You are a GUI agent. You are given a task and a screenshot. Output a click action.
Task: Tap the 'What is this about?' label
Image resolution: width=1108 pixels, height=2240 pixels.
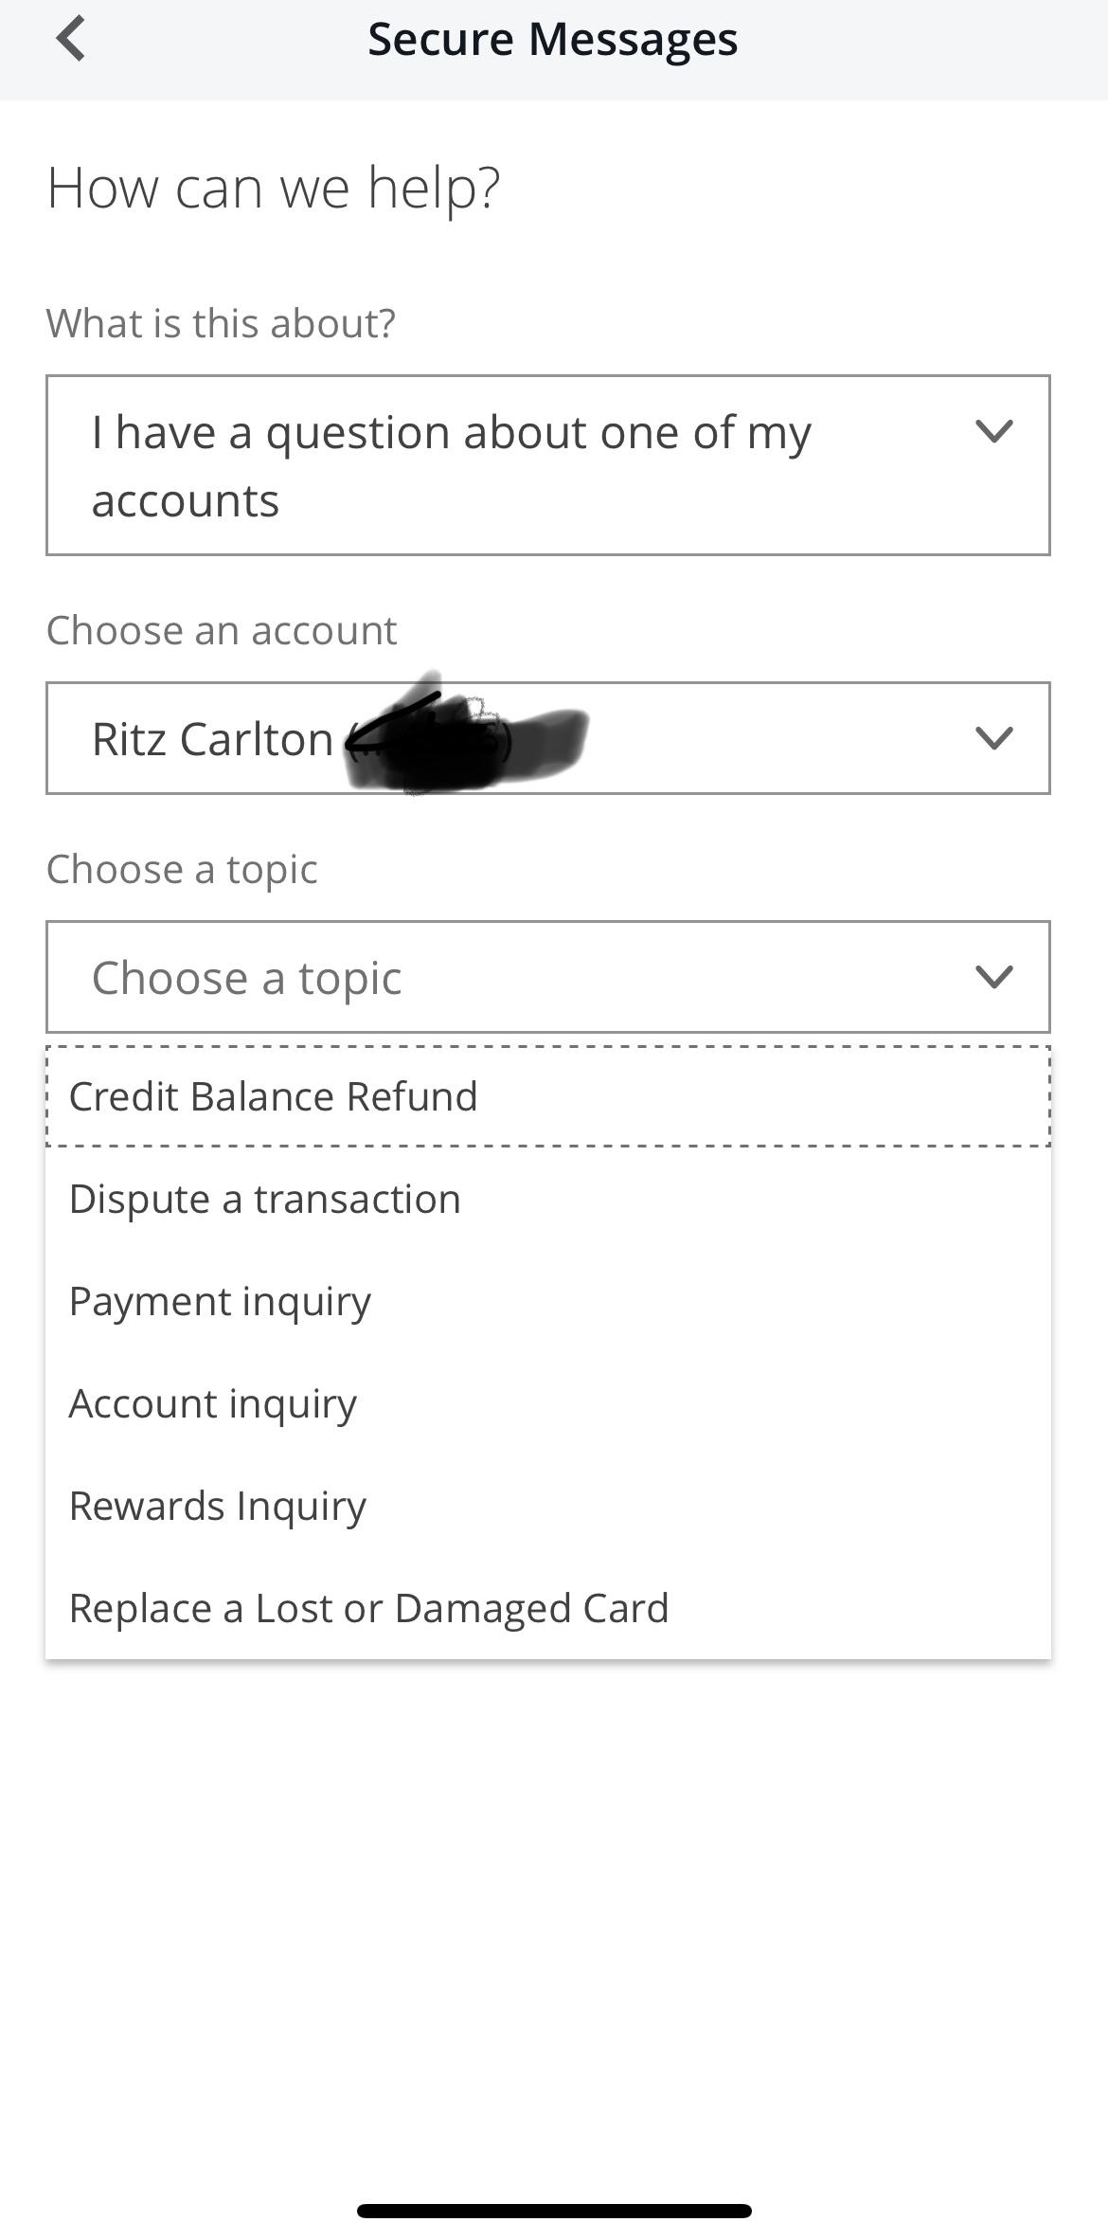(x=222, y=323)
